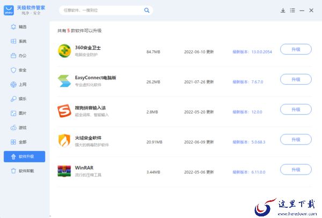
Task: Click the 火绒安全软件 shield icon
Action: point(64,140)
